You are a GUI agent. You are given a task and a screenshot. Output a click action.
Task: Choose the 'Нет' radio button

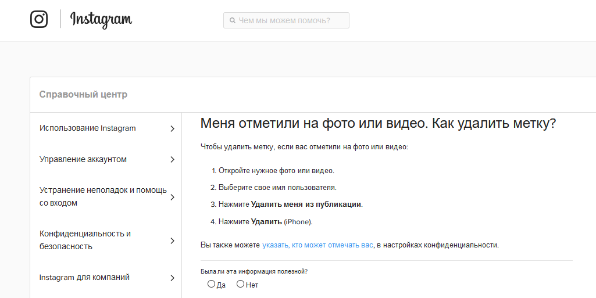click(240, 284)
